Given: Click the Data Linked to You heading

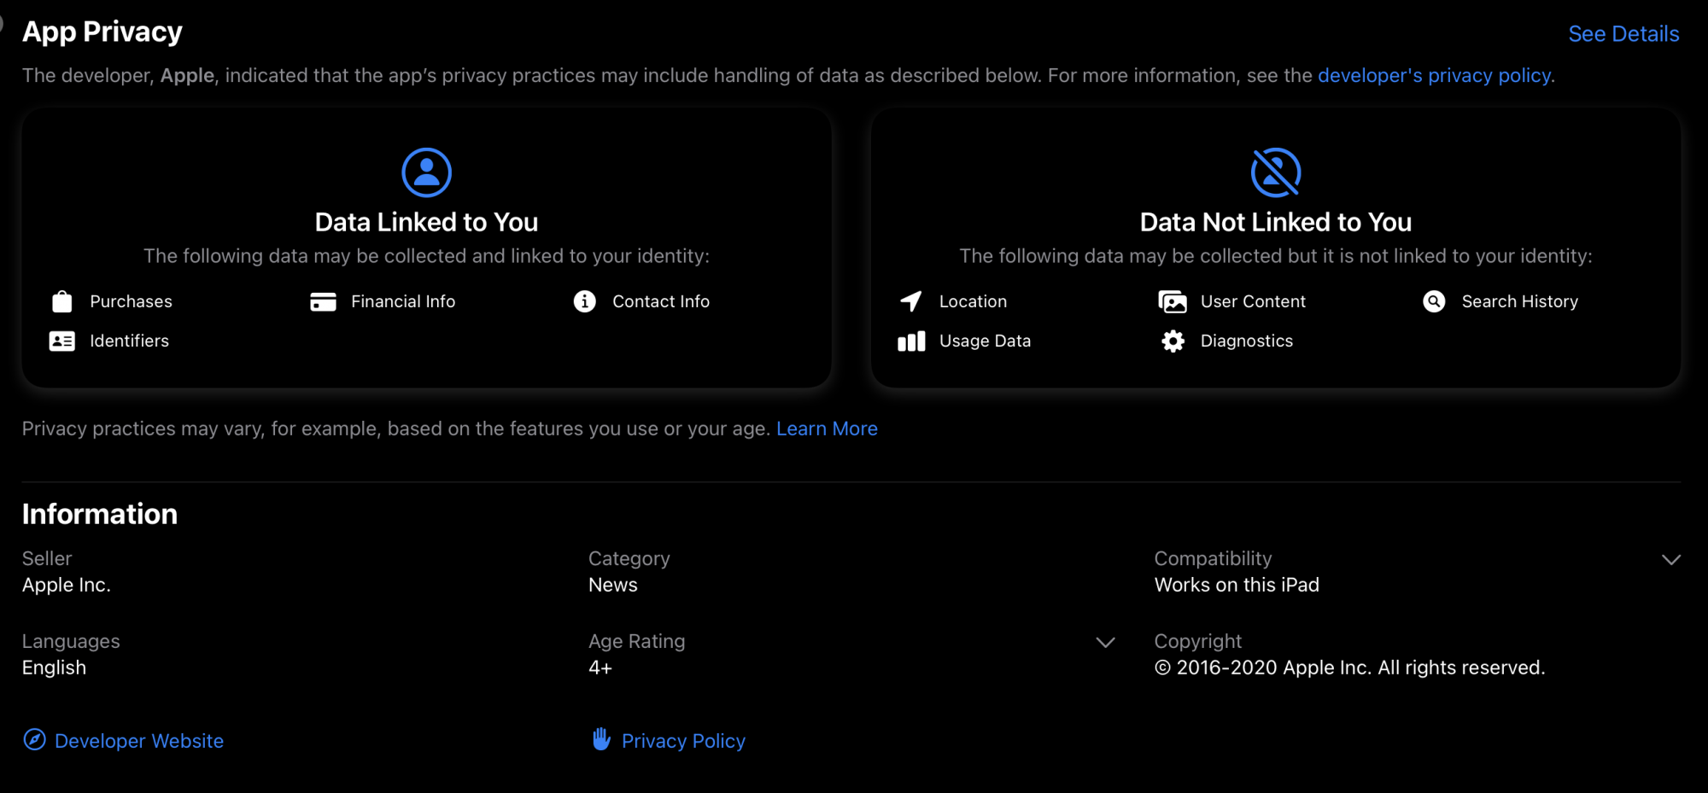Looking at the screenshot, I should [426, 222].
